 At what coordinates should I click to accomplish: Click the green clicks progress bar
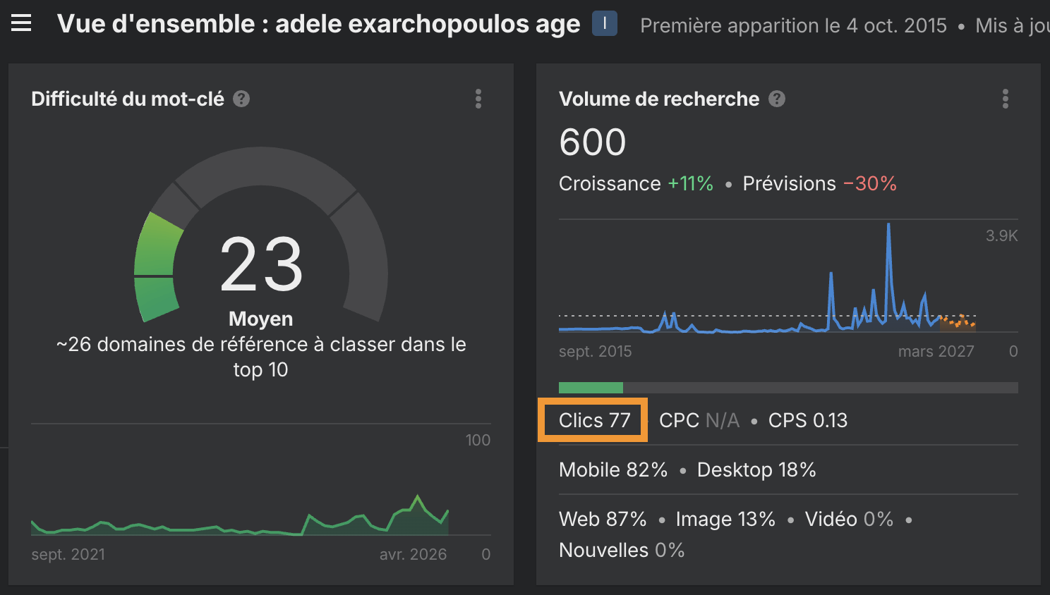coord(591,387)
